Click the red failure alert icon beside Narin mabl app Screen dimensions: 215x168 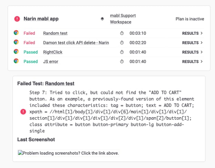[17, 19]
